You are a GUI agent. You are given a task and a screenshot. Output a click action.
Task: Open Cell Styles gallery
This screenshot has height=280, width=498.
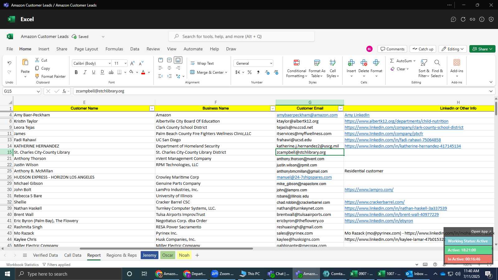(333, 68)
